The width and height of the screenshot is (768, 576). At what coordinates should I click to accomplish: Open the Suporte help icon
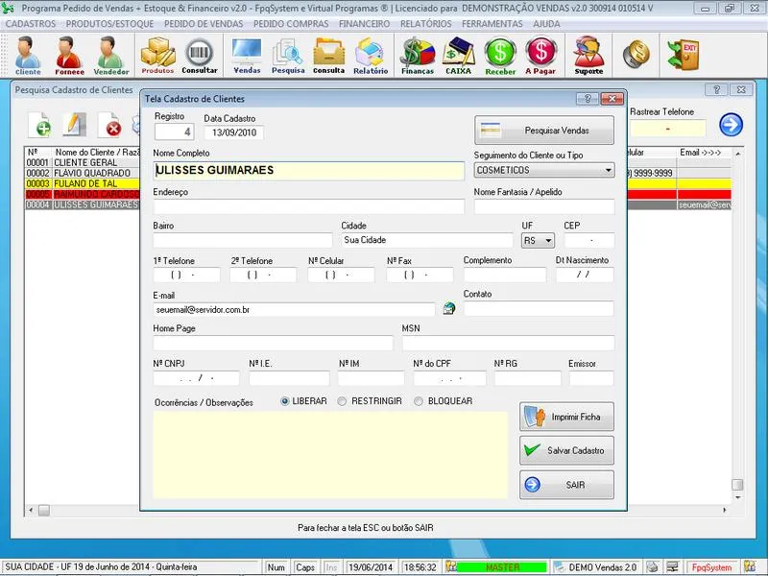588,55
